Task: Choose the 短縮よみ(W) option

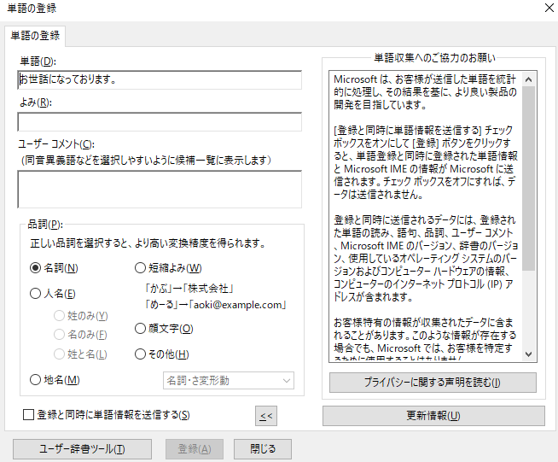Action: (140, 268)
